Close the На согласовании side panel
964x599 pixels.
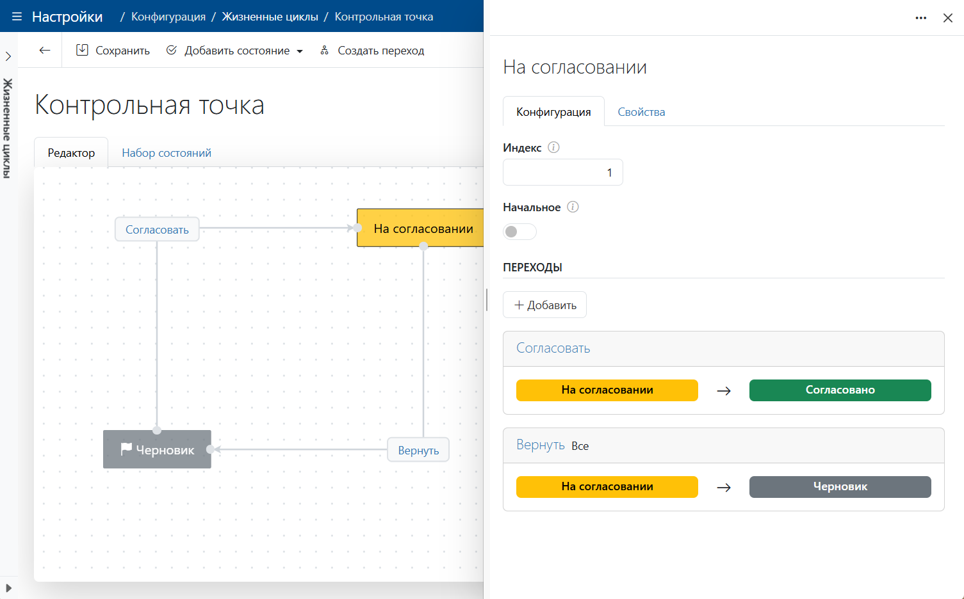click(x=948, y=18)
